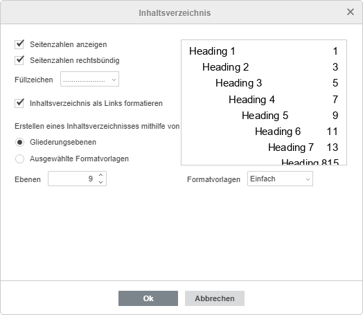The image size is (363, 315).
Task: Select the Gliederungsebenen radio button
Action: (x=19, y=142)
